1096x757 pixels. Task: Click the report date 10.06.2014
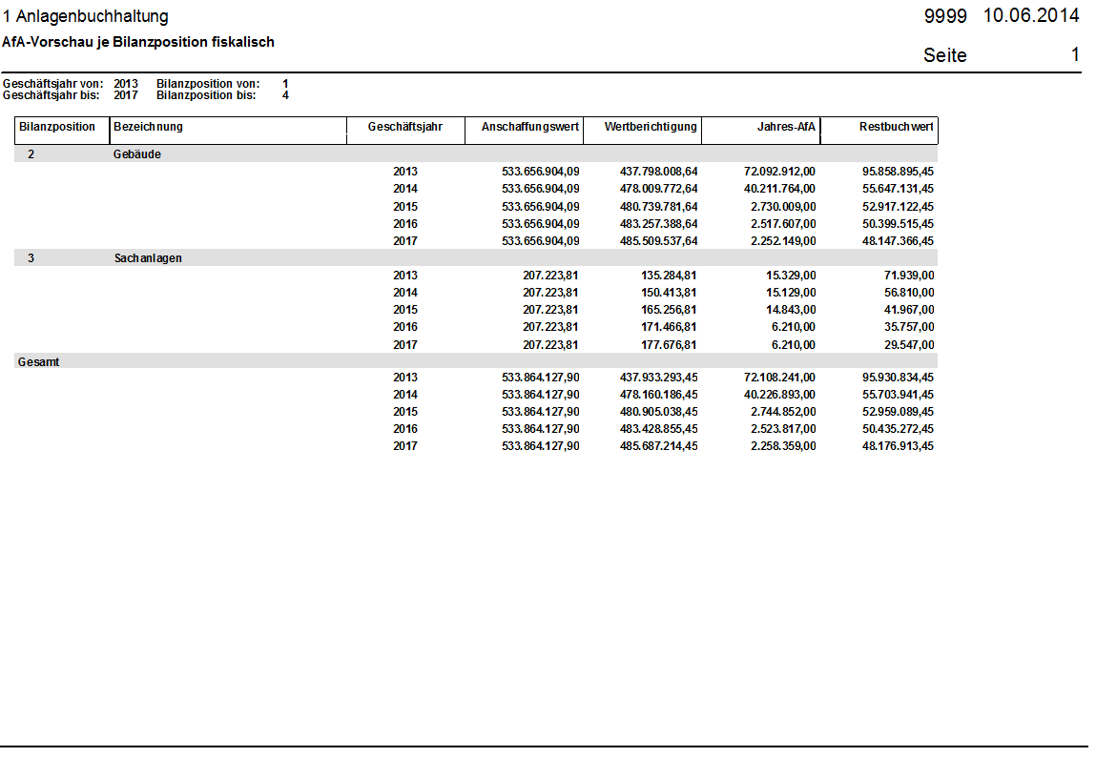pos(1030,16)
